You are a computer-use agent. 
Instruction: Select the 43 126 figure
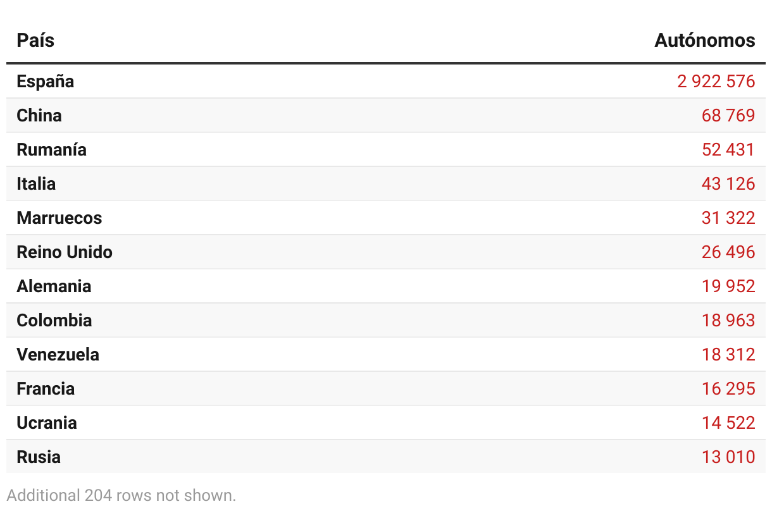tap(728, 184)
